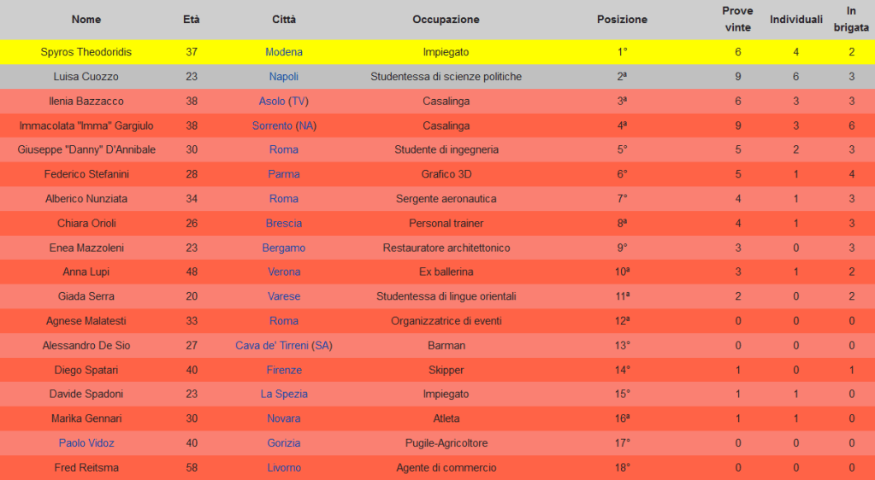Screen dimensions: 875x480
Task: Click the Firenze link
Action: click(x=283, y=371)
